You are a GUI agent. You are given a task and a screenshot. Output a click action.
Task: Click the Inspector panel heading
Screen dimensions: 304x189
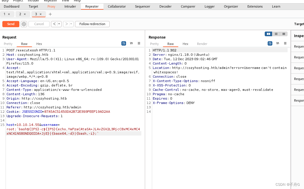click(299, 36)
